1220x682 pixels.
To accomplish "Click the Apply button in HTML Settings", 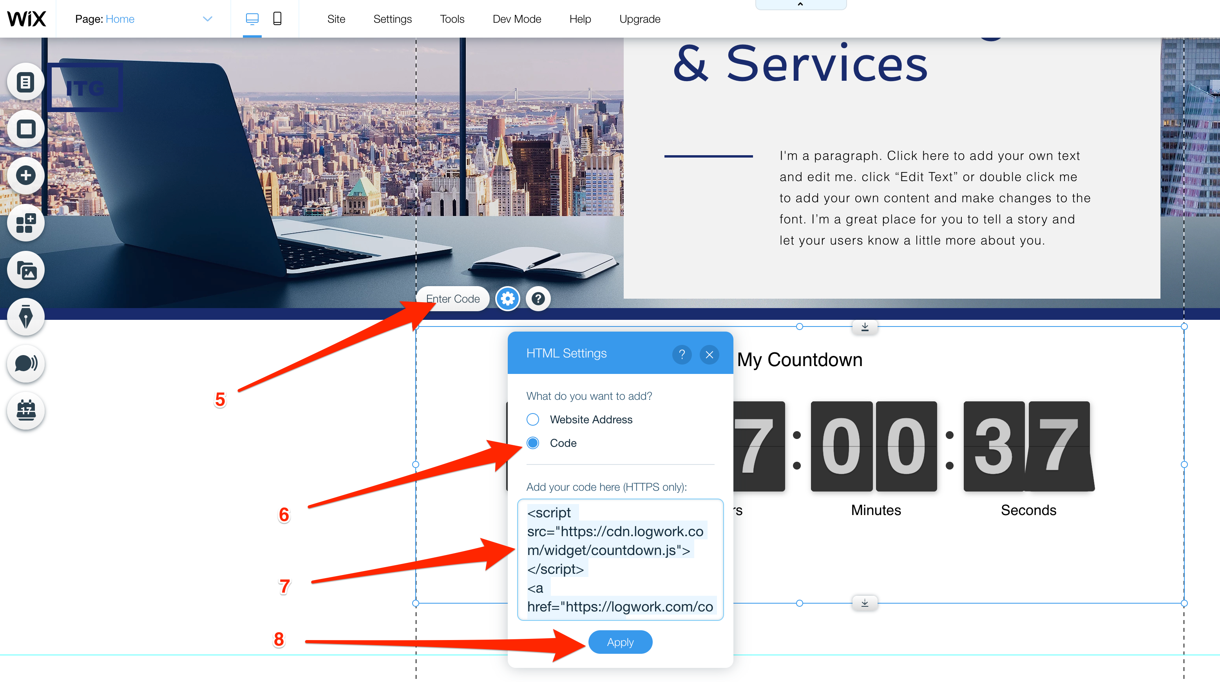I will tap(620, 642).
